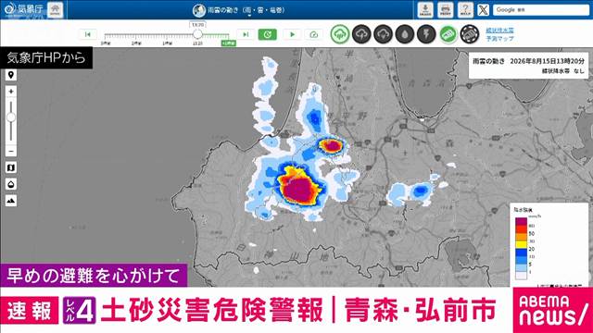Toggle the dark circular pattern icon
593x333 pixels.
(470, 34)
